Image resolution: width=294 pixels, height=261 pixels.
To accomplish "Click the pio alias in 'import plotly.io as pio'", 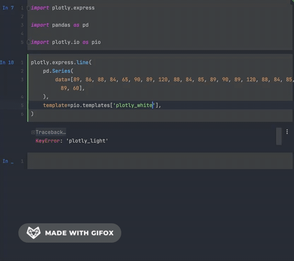I will click(96, 42).
